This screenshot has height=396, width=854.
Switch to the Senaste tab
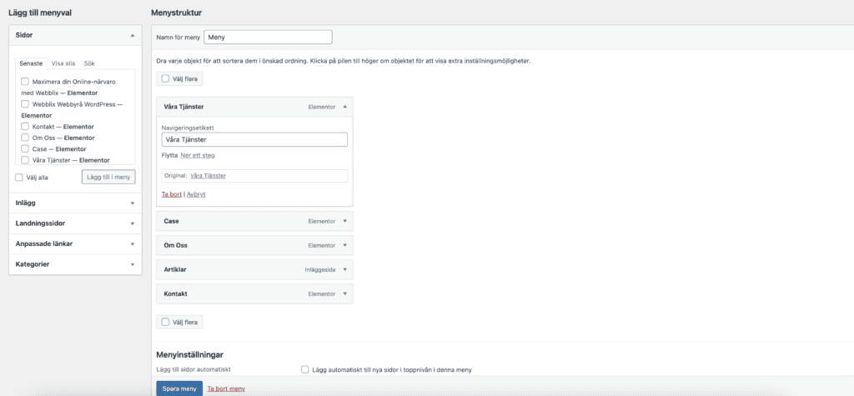(31, 63)
